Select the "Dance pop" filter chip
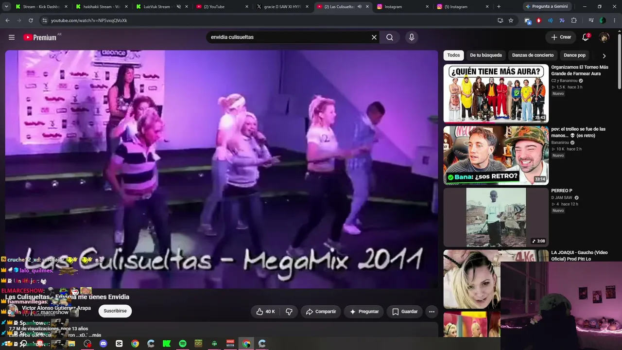Screen dimensions: 622x350 pyautogui.click(x=574, y=55)
